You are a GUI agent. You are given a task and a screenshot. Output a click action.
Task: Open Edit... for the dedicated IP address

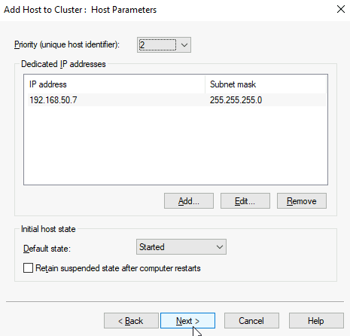245,201
